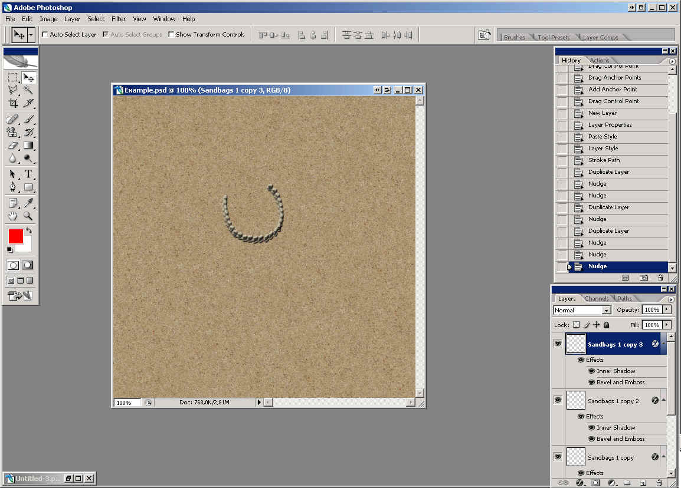
Task: Open the Filter menu
Action: [119, 19]
